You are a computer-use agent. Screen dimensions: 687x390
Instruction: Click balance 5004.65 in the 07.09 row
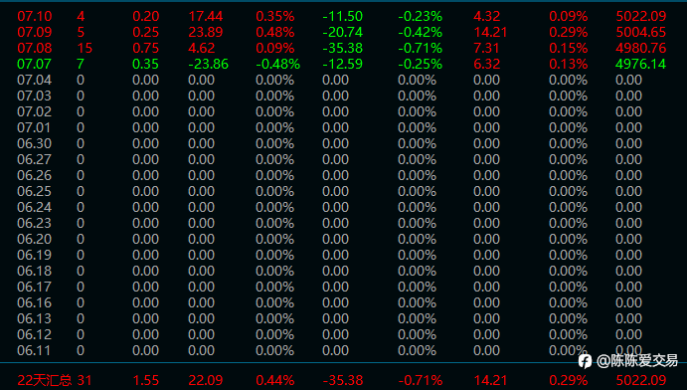click(641, 32)
